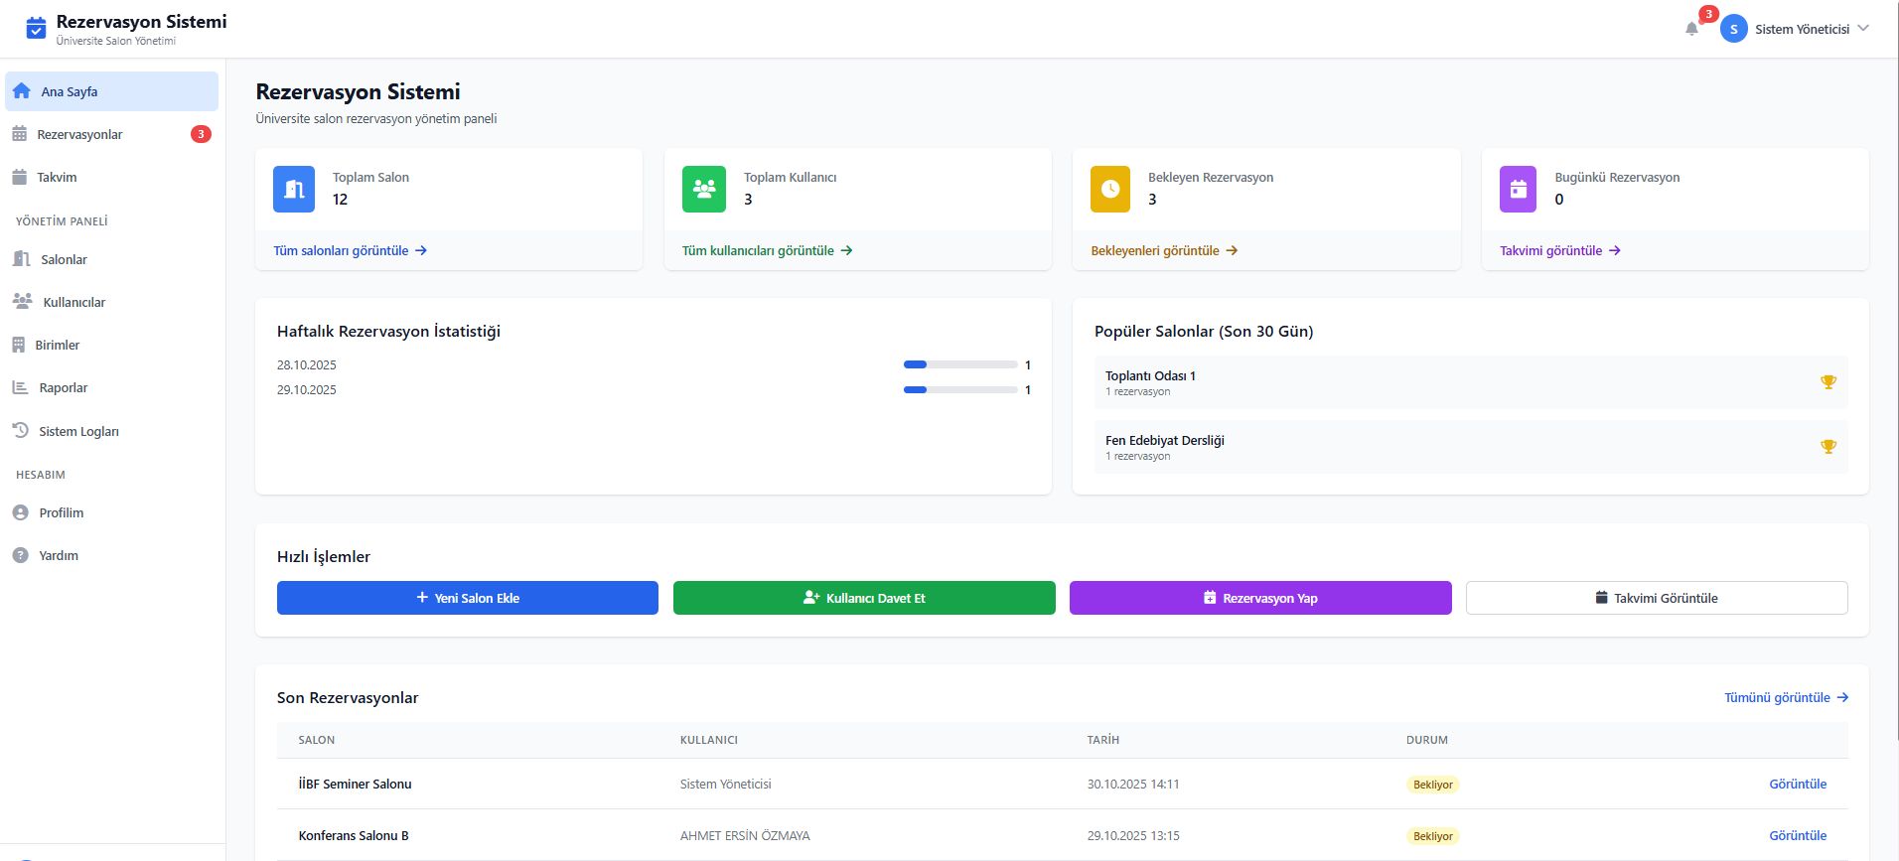Viewport: 1899px width, 861px height.
Task: Click the Bekliyor status of Konferans Salonu B
Action: (1432, 836)
